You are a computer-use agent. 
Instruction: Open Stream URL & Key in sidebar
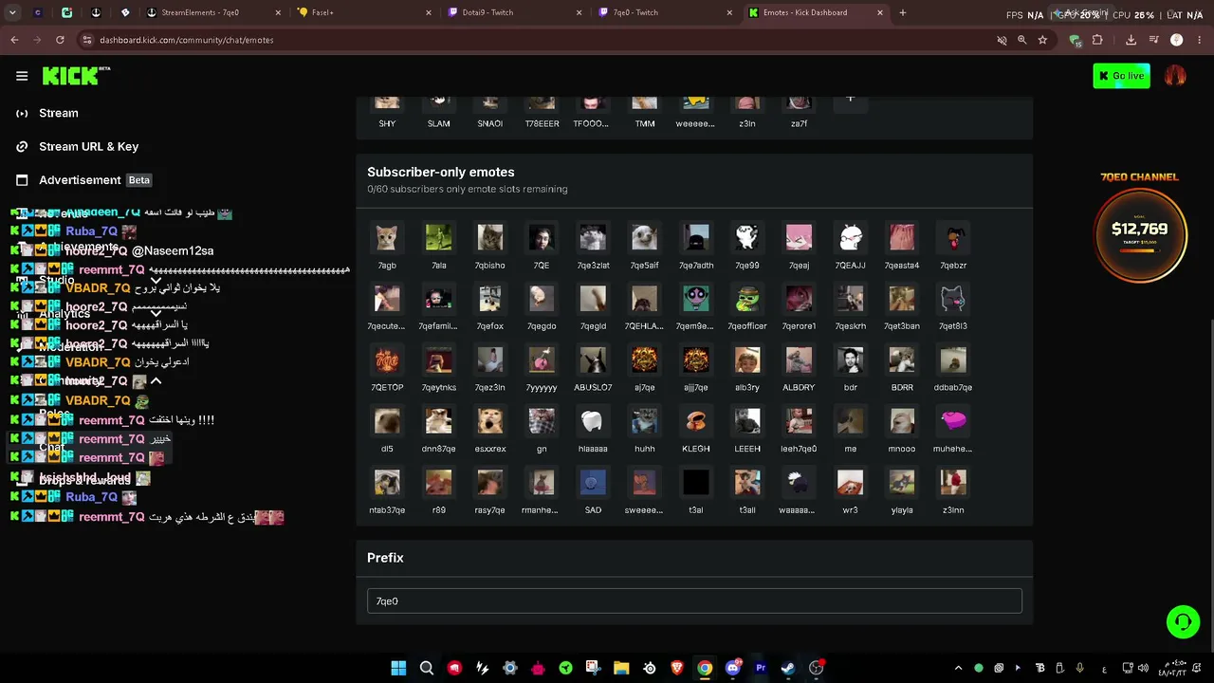pos(88,147)
